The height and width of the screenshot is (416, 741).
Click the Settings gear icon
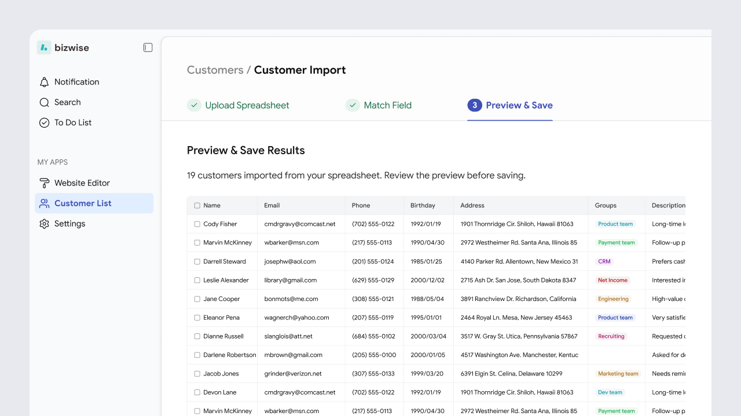pyautogui.click(x=44, y=224)
